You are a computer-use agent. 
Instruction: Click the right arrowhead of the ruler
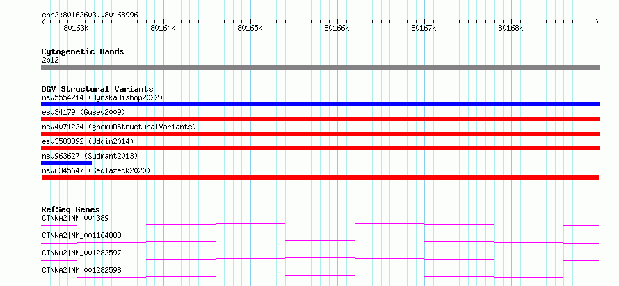click(x=597, y=22)
